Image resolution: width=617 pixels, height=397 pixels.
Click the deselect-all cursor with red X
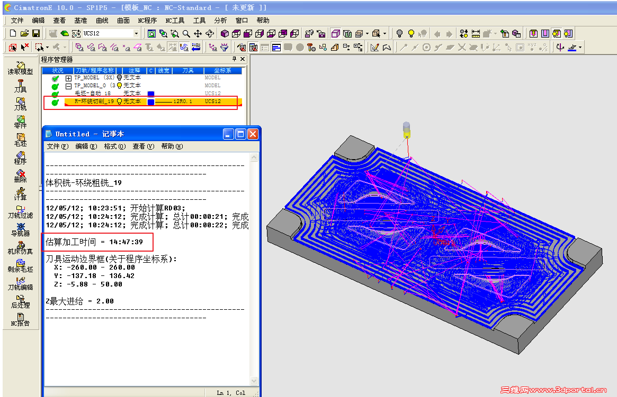25,47
